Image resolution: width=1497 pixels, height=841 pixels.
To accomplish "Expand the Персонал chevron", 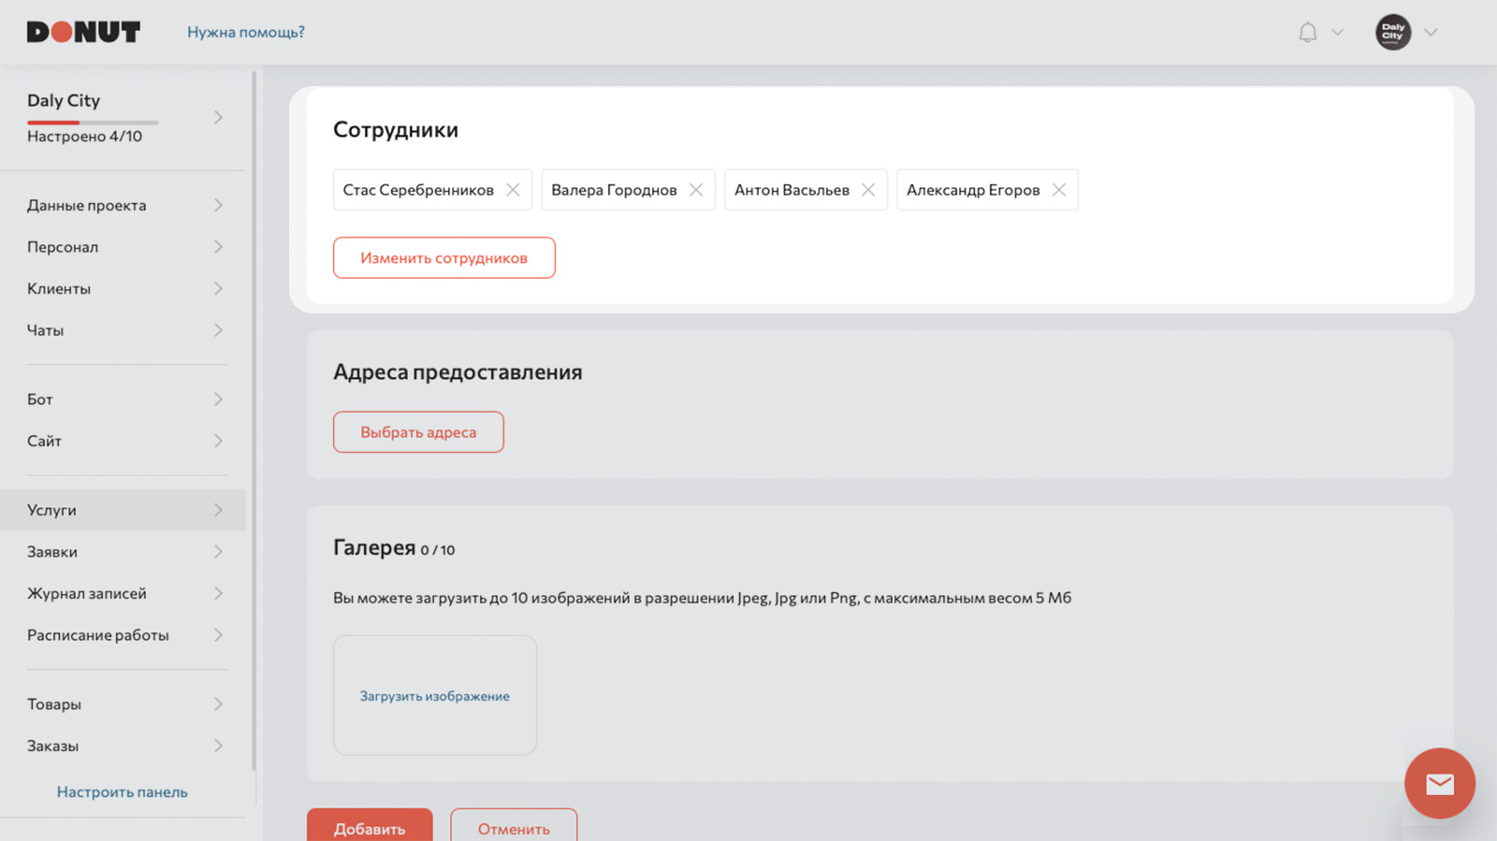I will pyautogui.click(x=218, y=247).
